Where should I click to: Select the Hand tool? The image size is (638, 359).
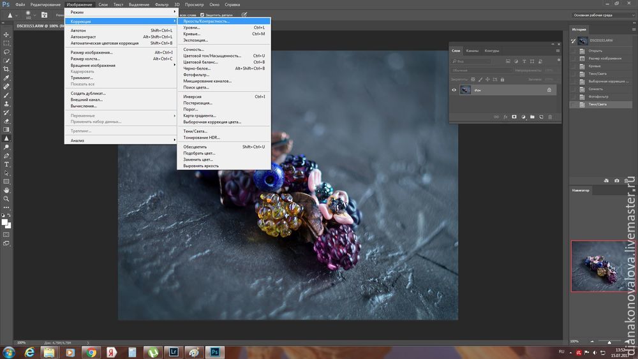click(x=7, y=189)
